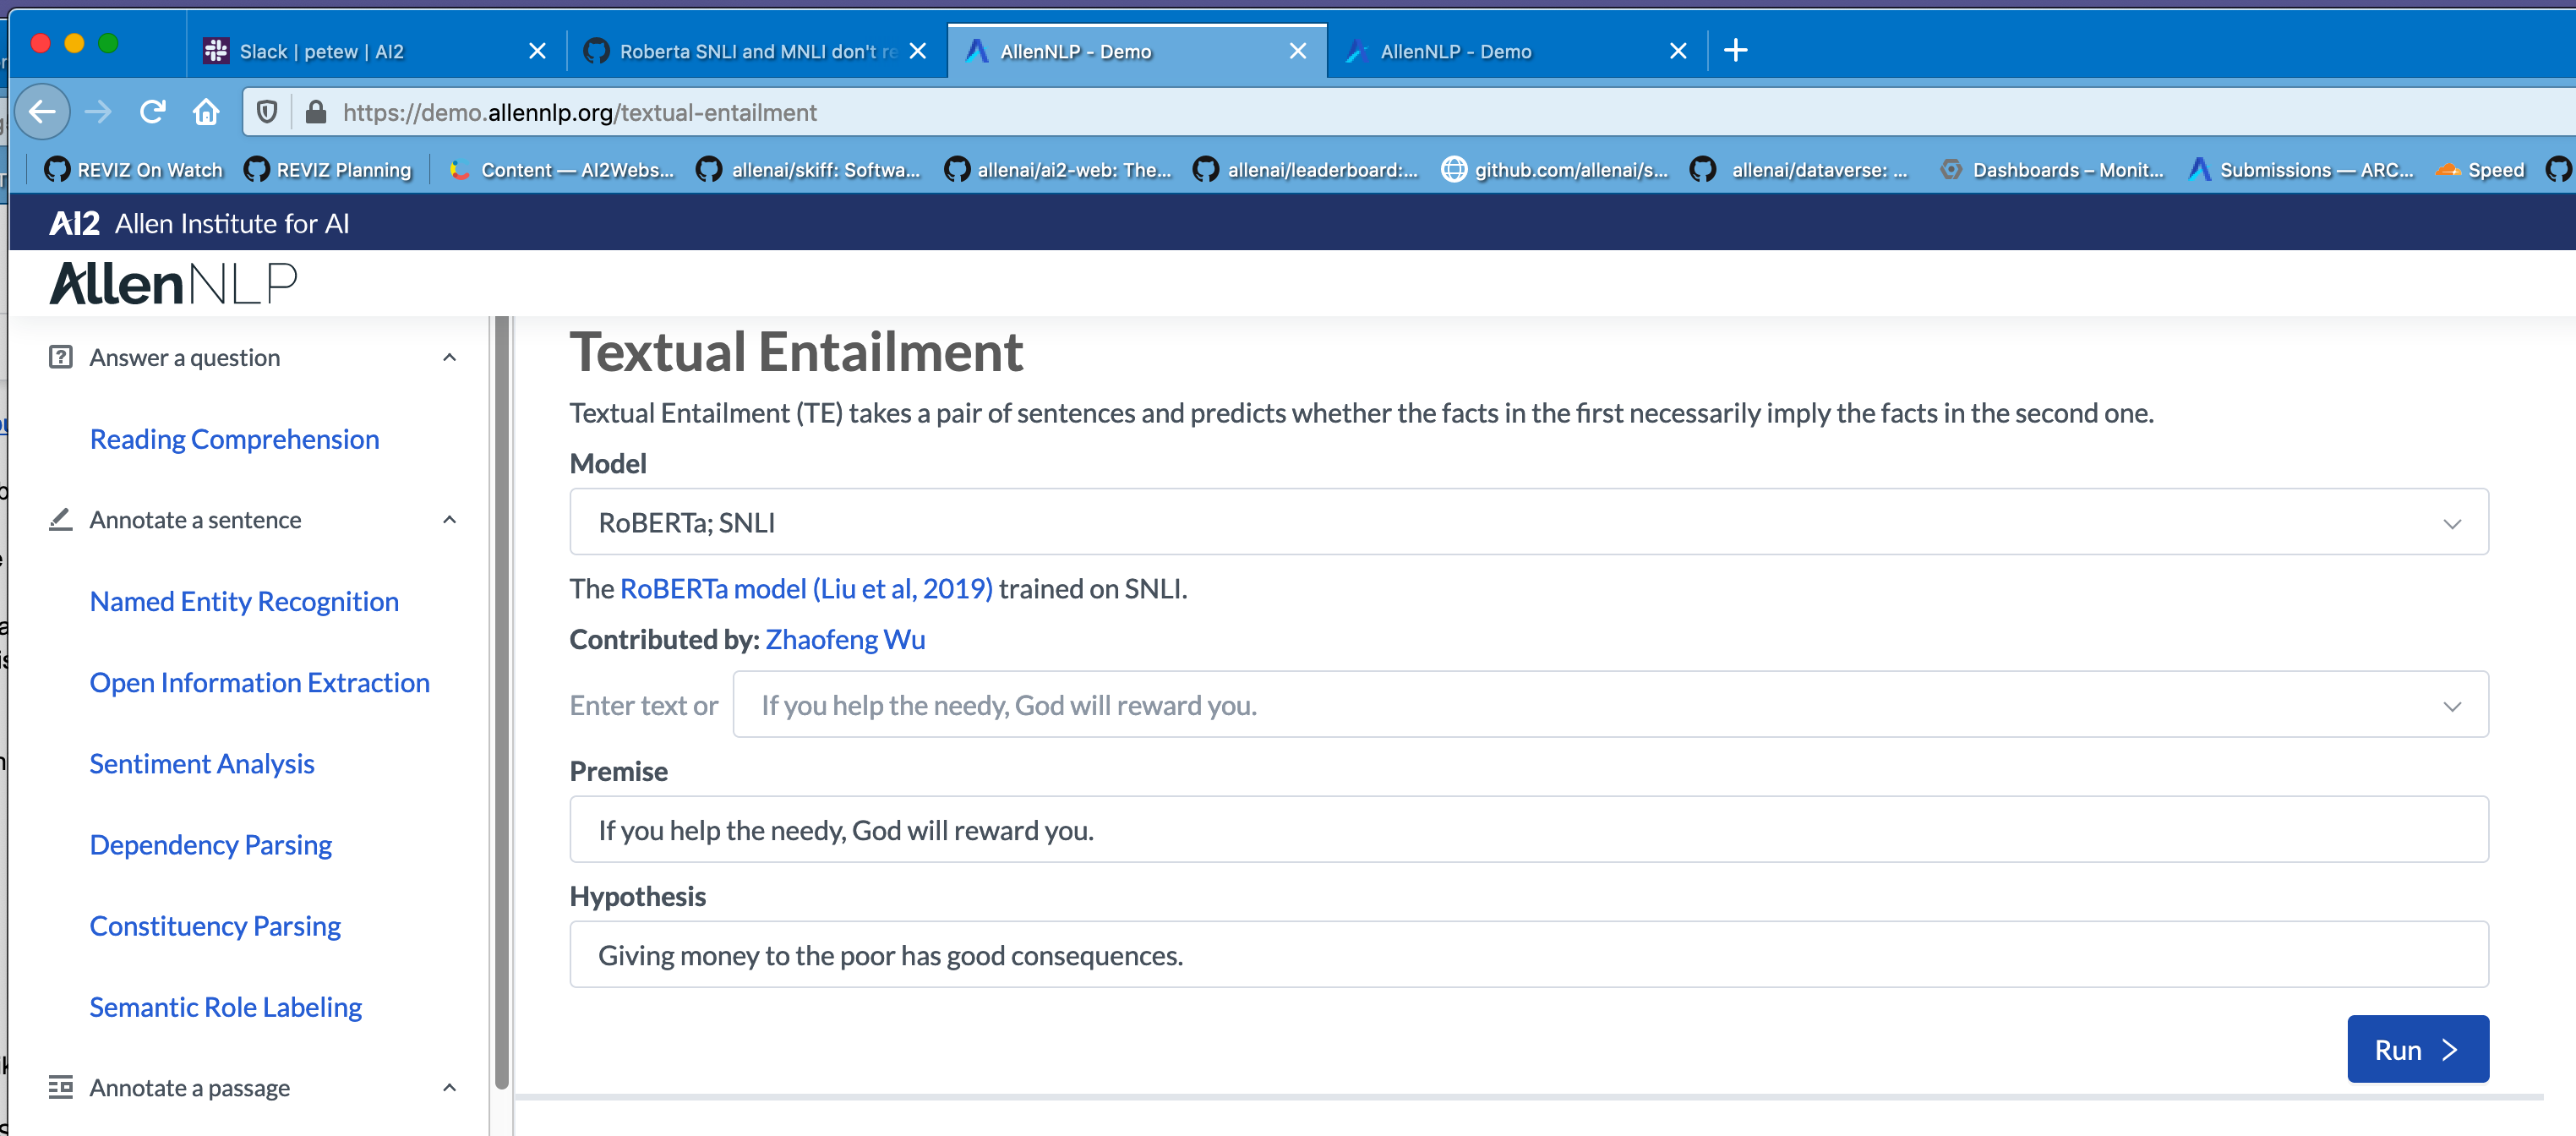Reload the page with refresh icon
Viewport: 2576px width, 1136px height.
[152, 112]
